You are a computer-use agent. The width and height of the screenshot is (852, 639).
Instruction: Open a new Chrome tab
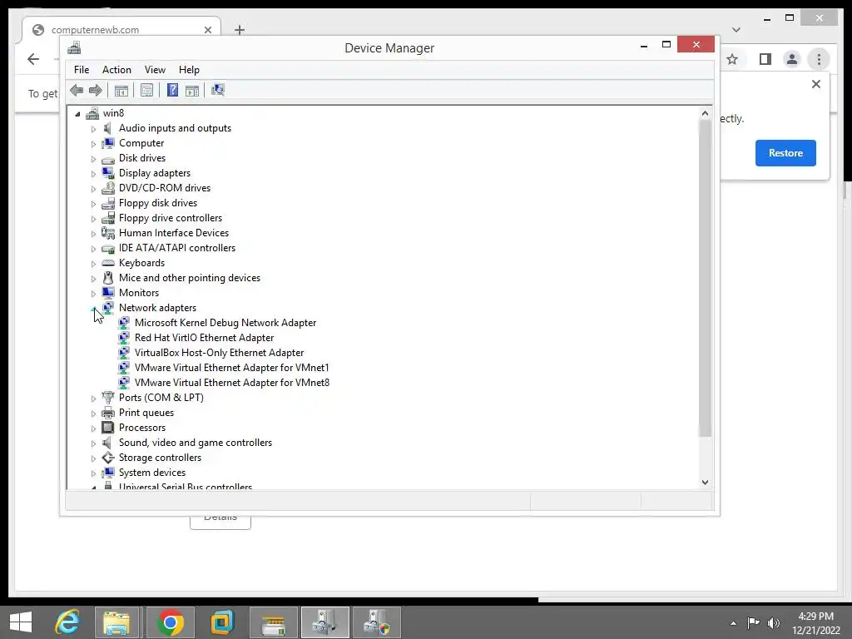(240, 30)
